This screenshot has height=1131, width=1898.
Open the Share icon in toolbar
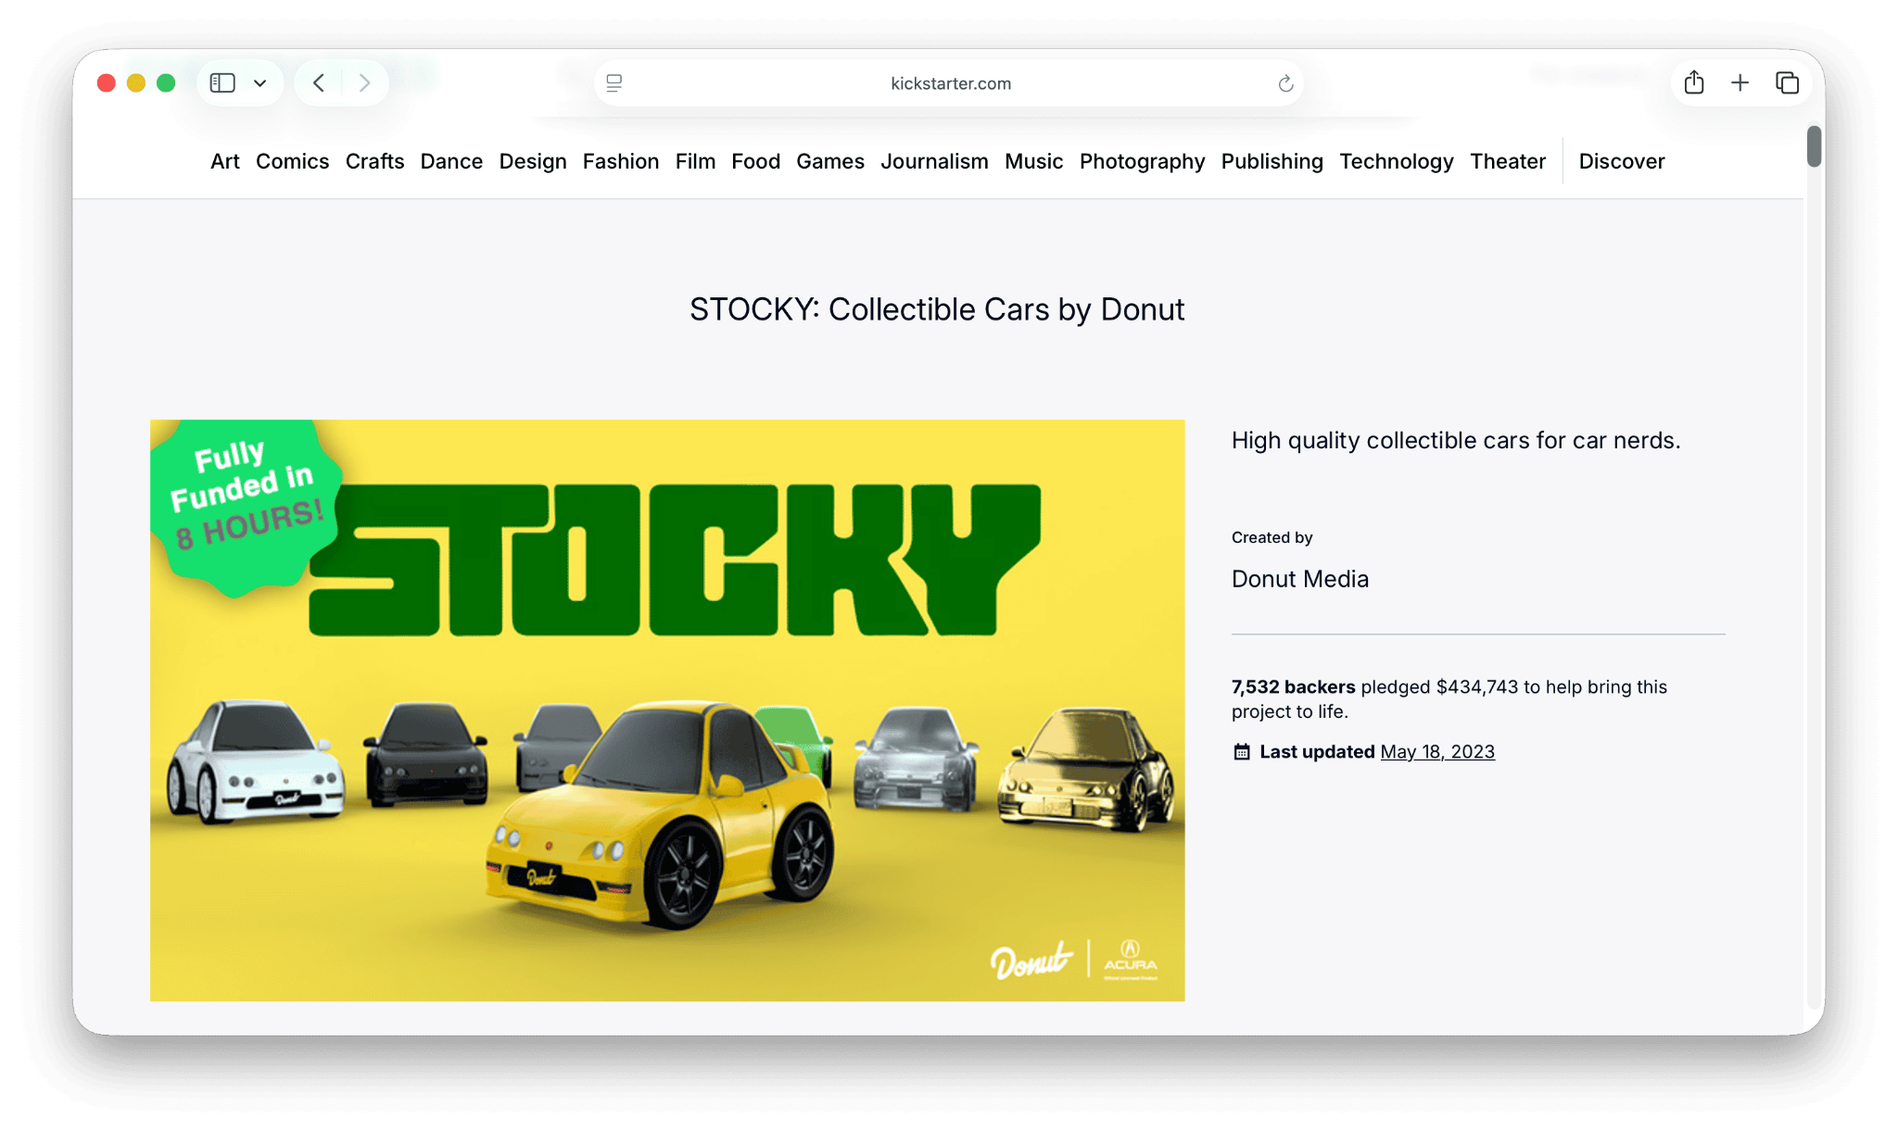1694,82
